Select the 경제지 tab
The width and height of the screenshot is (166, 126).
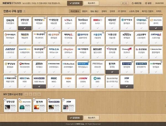pos(104,11)
